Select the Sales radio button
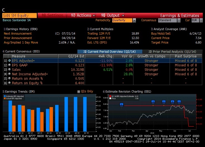This screenshot has width=205, height=147. click(9, 69)
